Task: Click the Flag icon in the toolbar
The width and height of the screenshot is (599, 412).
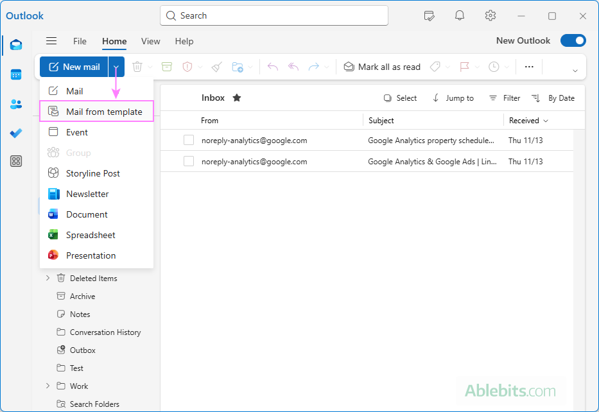Action: 464,66
